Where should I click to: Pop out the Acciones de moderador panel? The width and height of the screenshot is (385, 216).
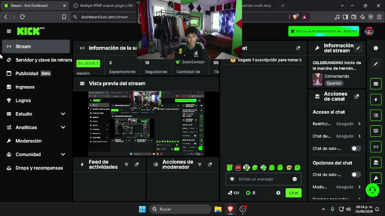210,164
